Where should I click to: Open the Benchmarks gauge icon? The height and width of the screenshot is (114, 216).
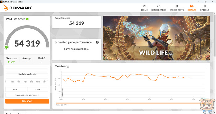tap(159, 6)
